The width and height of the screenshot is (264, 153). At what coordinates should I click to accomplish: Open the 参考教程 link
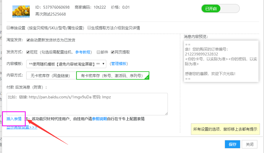click(83, 52)
